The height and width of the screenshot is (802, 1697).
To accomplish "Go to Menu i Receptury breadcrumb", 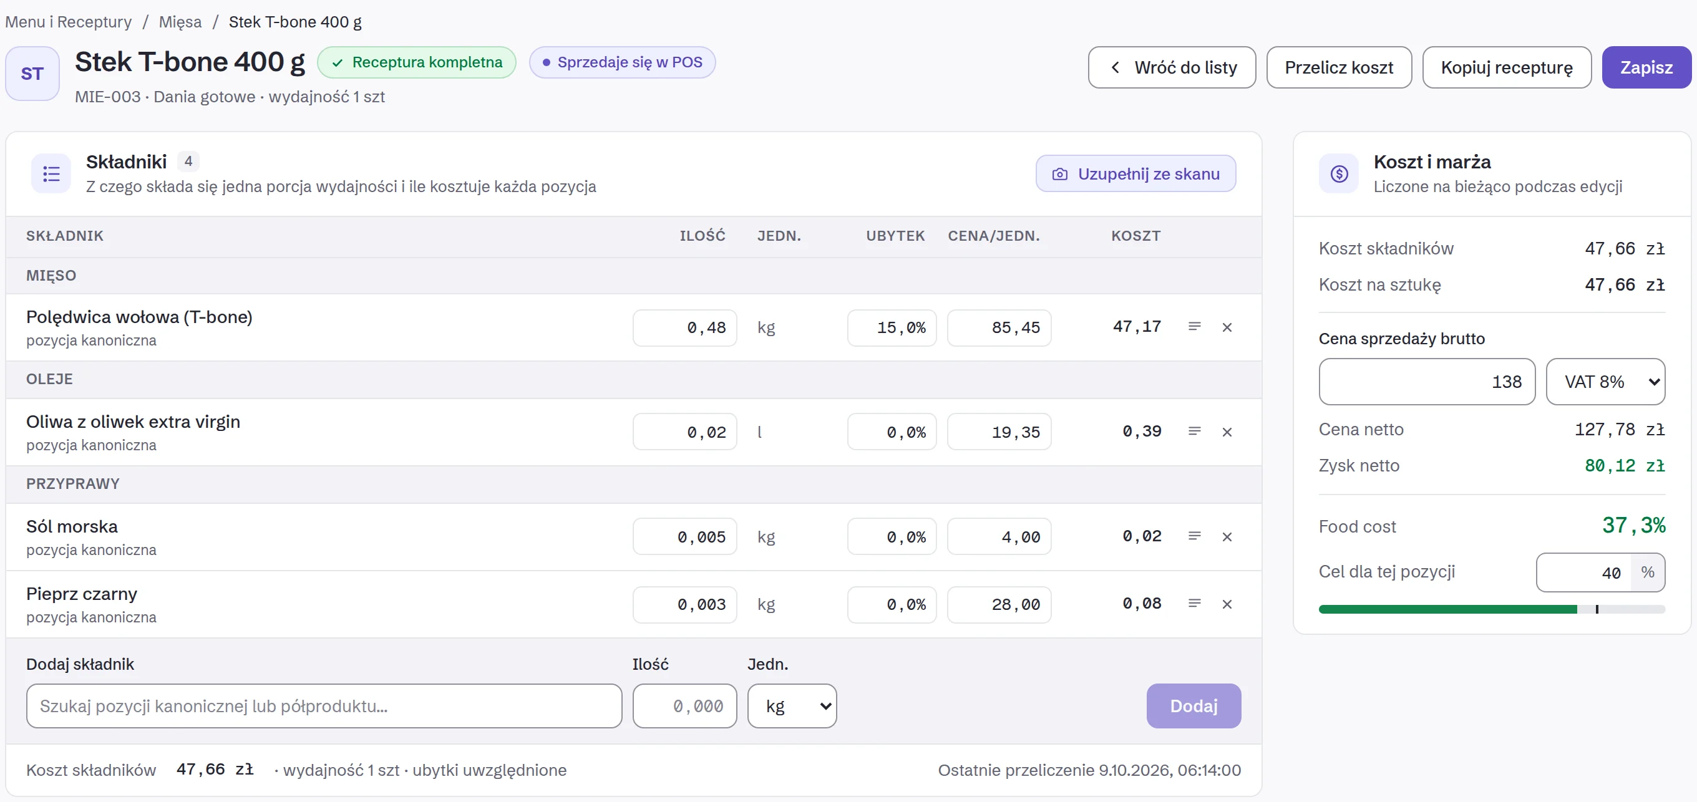I will coord(69,22).
